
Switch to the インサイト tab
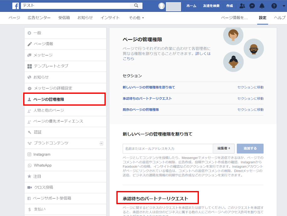110,18
